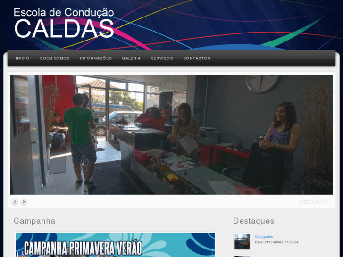Select the first slideshow pagination dot

point(301,202)
